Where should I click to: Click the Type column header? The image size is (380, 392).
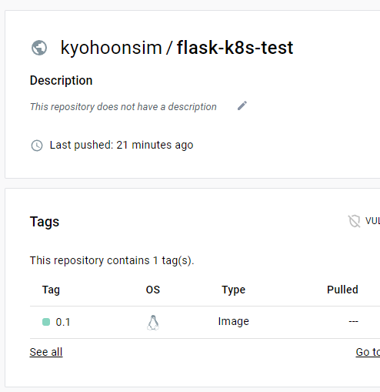point(234,290)
